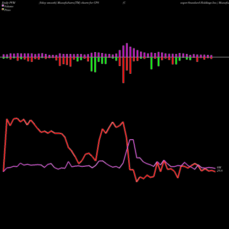This screenshot has width=229, height=229.
Task: Click the '0M' volume axis value
Action: (219, 168)
